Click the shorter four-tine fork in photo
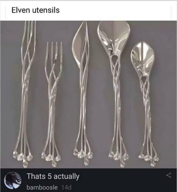 [x=53, y=104]
